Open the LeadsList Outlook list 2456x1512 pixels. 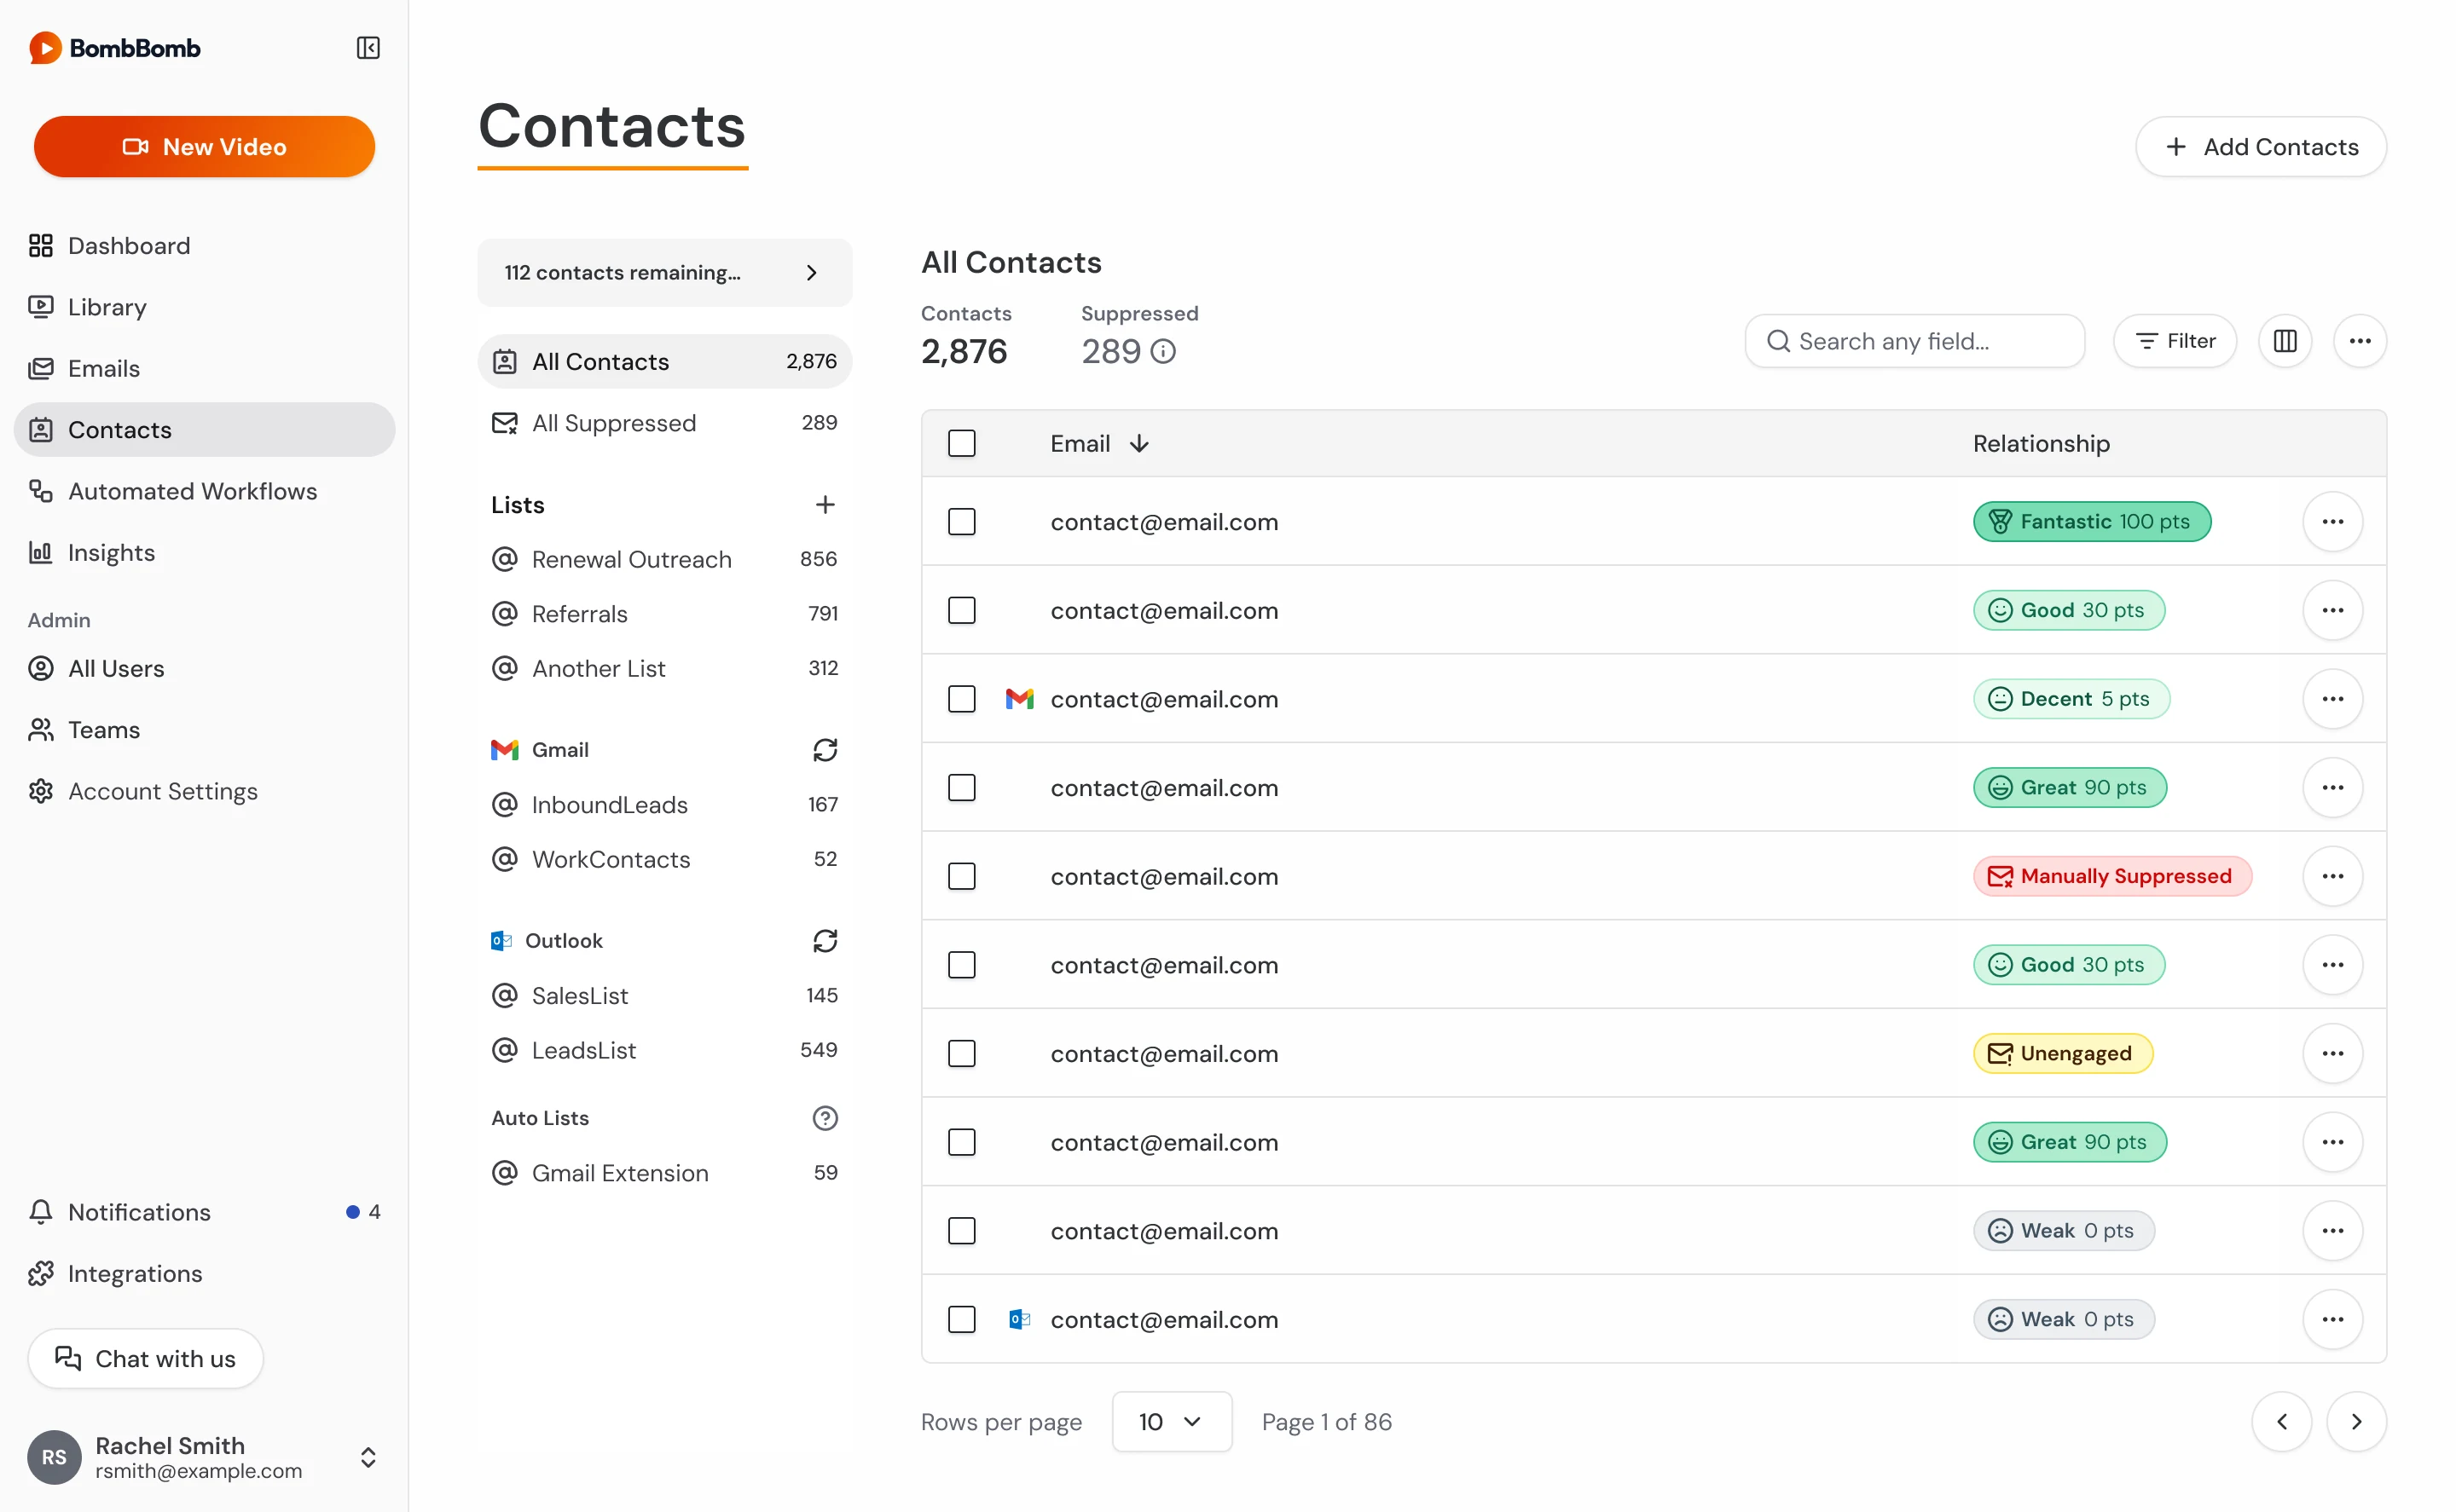(664, 1050)
